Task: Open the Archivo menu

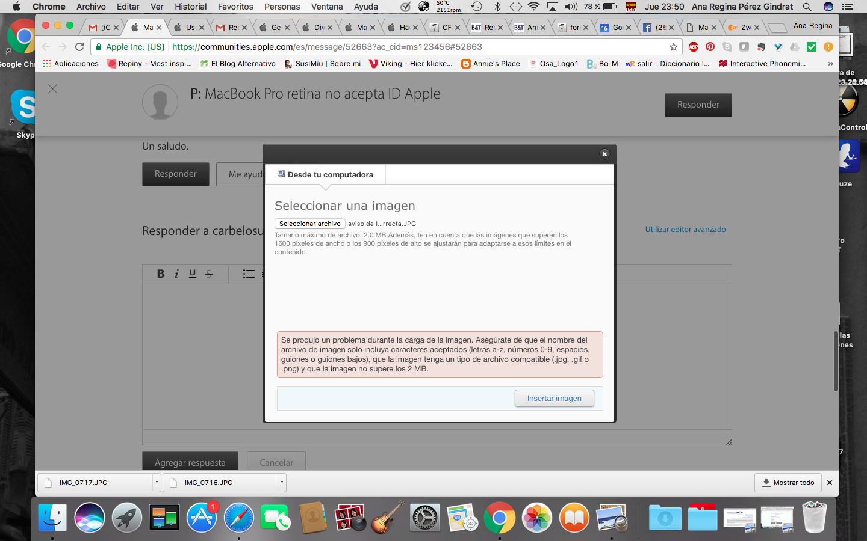Action: tap(91, 7)
